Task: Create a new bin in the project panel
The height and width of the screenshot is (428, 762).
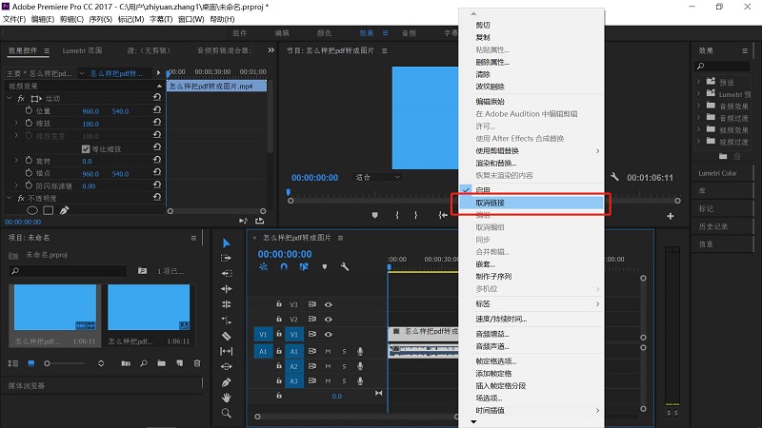Action: point(161,363)
